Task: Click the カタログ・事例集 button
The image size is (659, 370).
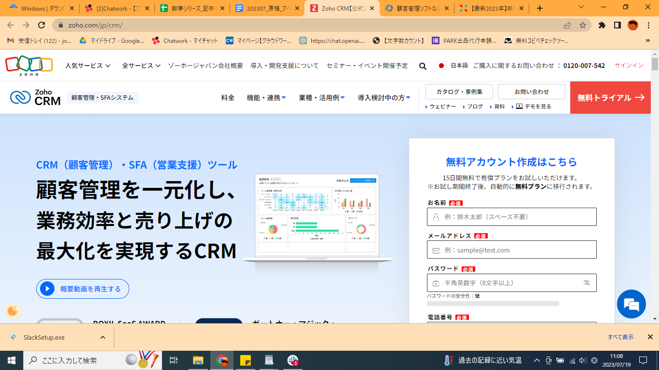Action: pos(459,92)
